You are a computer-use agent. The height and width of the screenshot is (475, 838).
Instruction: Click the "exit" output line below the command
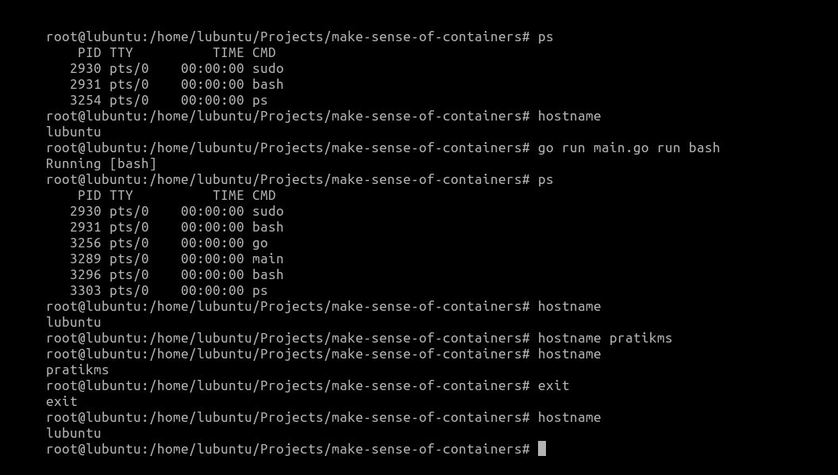[x=62, y=401]
